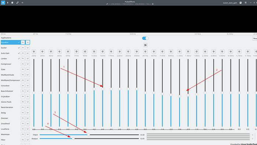Select the Crossfeed plugin in the sidebar
This screenshot has height=145, width=257.
(x=10, y=123)
